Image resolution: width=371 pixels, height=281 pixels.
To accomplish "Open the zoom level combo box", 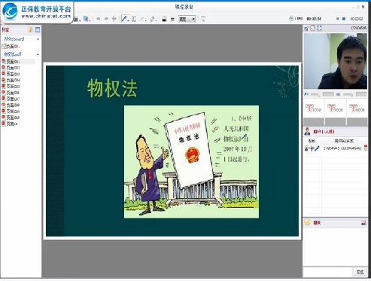I will tap(187, 19).
